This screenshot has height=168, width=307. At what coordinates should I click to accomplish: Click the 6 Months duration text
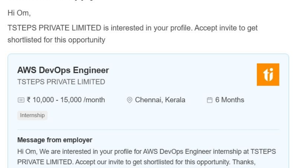tap(230, 100)
